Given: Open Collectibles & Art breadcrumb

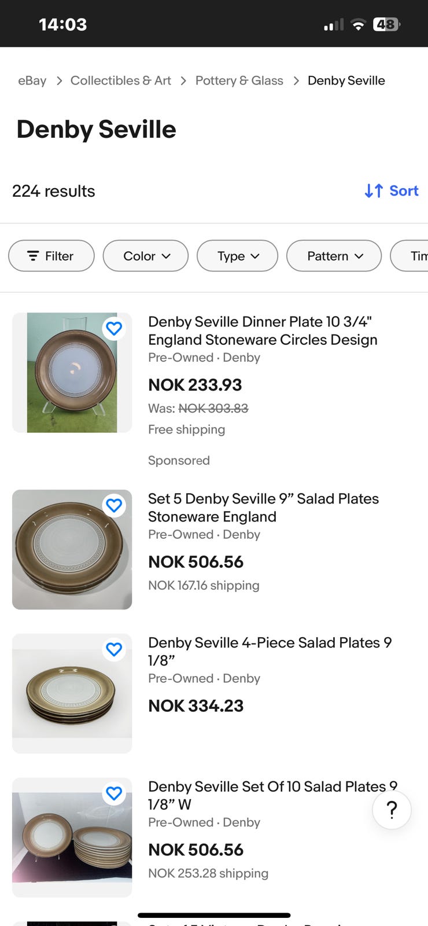Looking at the screenshot, I should point(120,80).
